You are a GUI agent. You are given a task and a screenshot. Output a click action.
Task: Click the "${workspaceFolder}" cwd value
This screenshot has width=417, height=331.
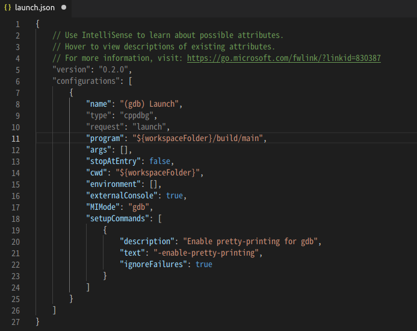pos(158,172)
